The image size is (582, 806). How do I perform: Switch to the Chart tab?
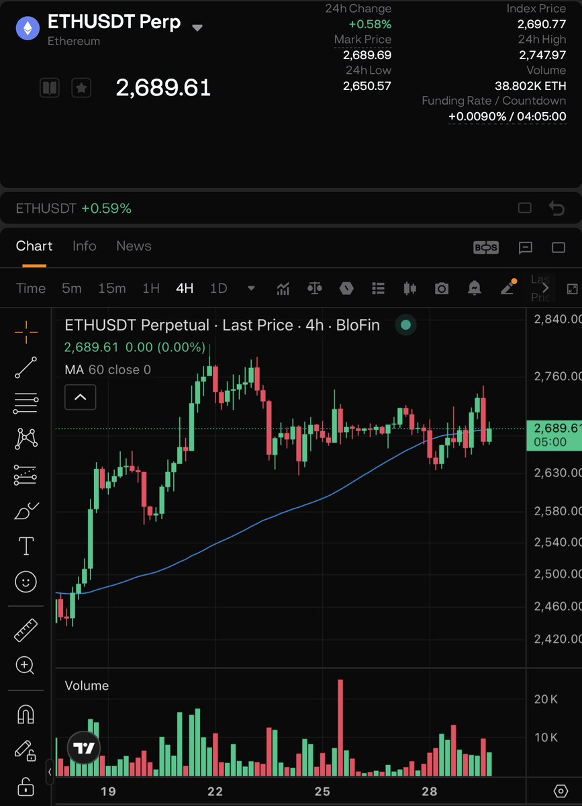[x=34, y=246]
